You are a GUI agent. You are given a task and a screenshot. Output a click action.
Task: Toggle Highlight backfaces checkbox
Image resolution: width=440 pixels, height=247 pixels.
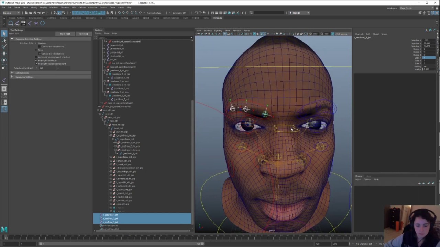(x=36, y=60)
